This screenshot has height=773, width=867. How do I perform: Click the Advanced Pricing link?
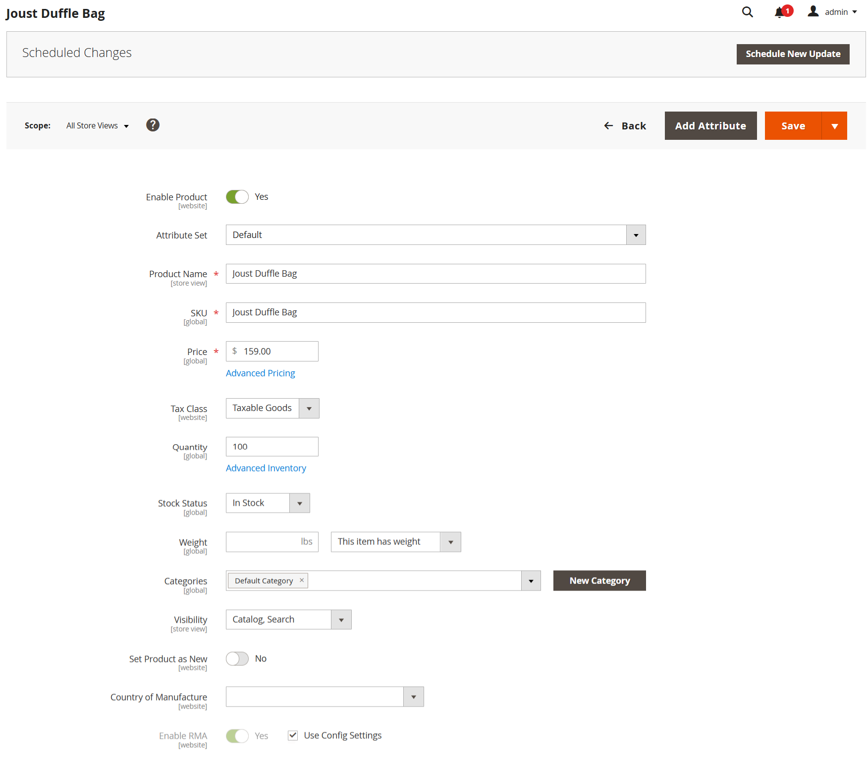[x=260, y=373]
